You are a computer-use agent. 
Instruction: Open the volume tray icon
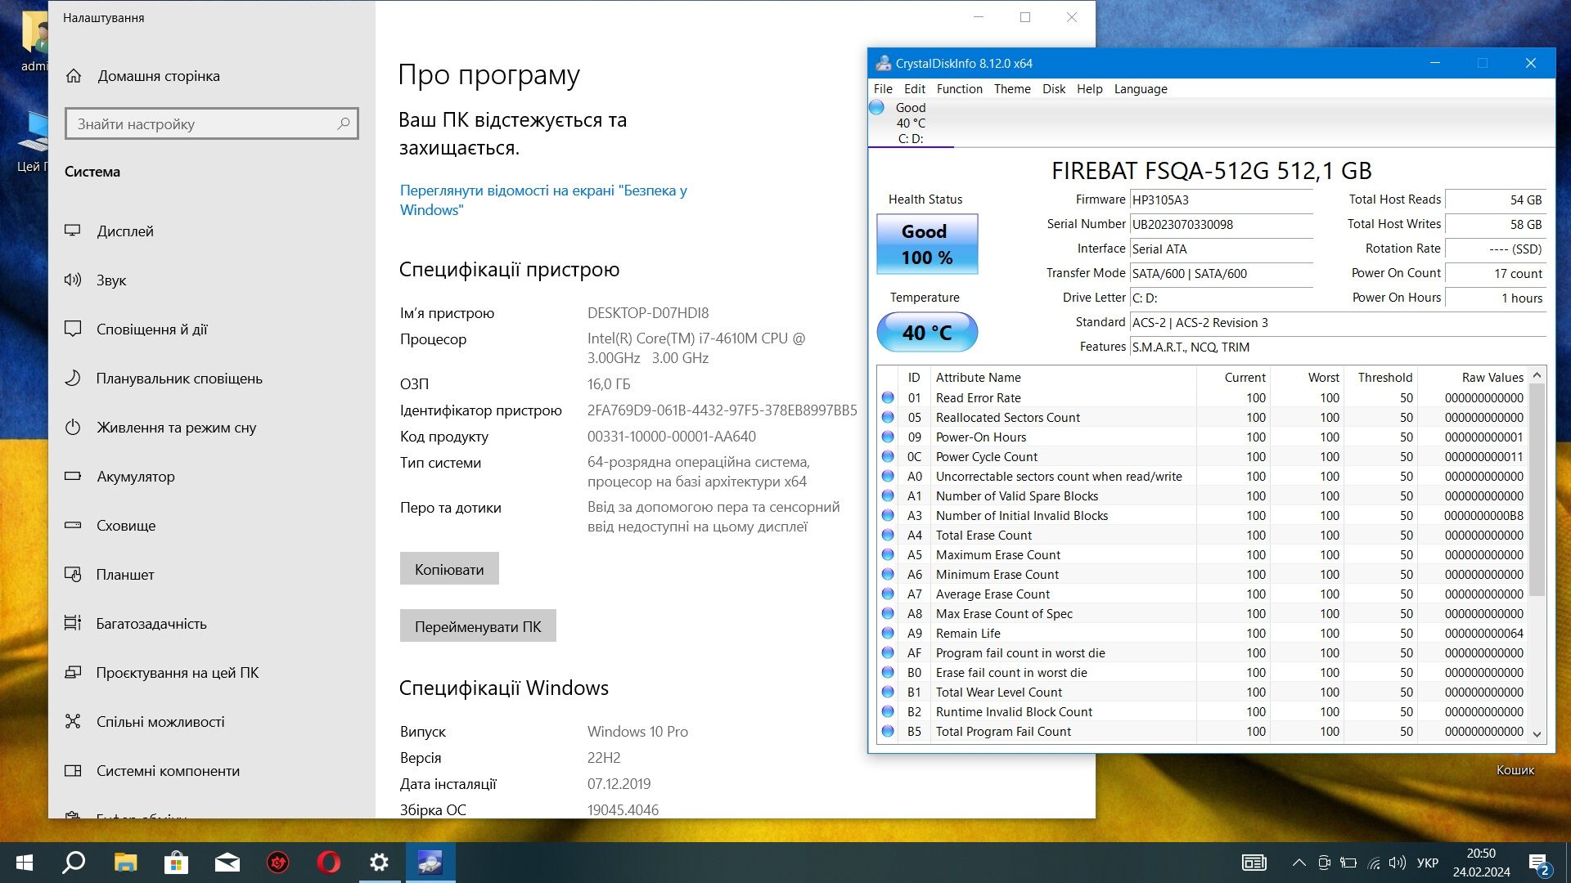(x=1398, y=863)
